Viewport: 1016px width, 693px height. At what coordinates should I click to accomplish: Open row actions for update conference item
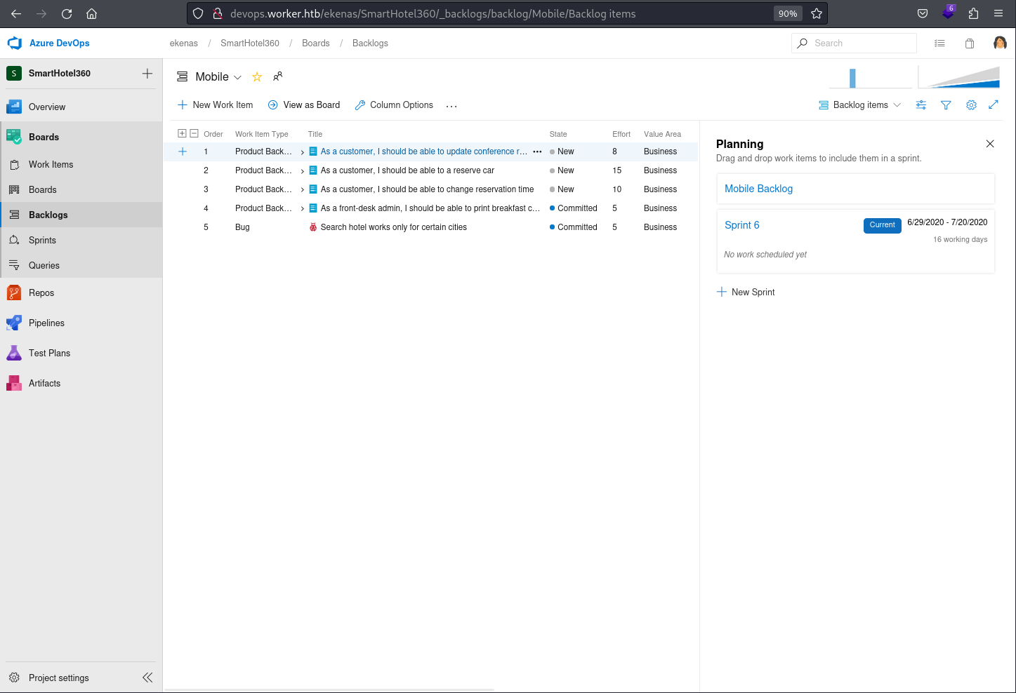[x=537, y=152]
